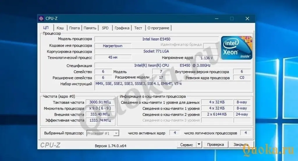Click the C0 core revision value

[x=242, y=78]
